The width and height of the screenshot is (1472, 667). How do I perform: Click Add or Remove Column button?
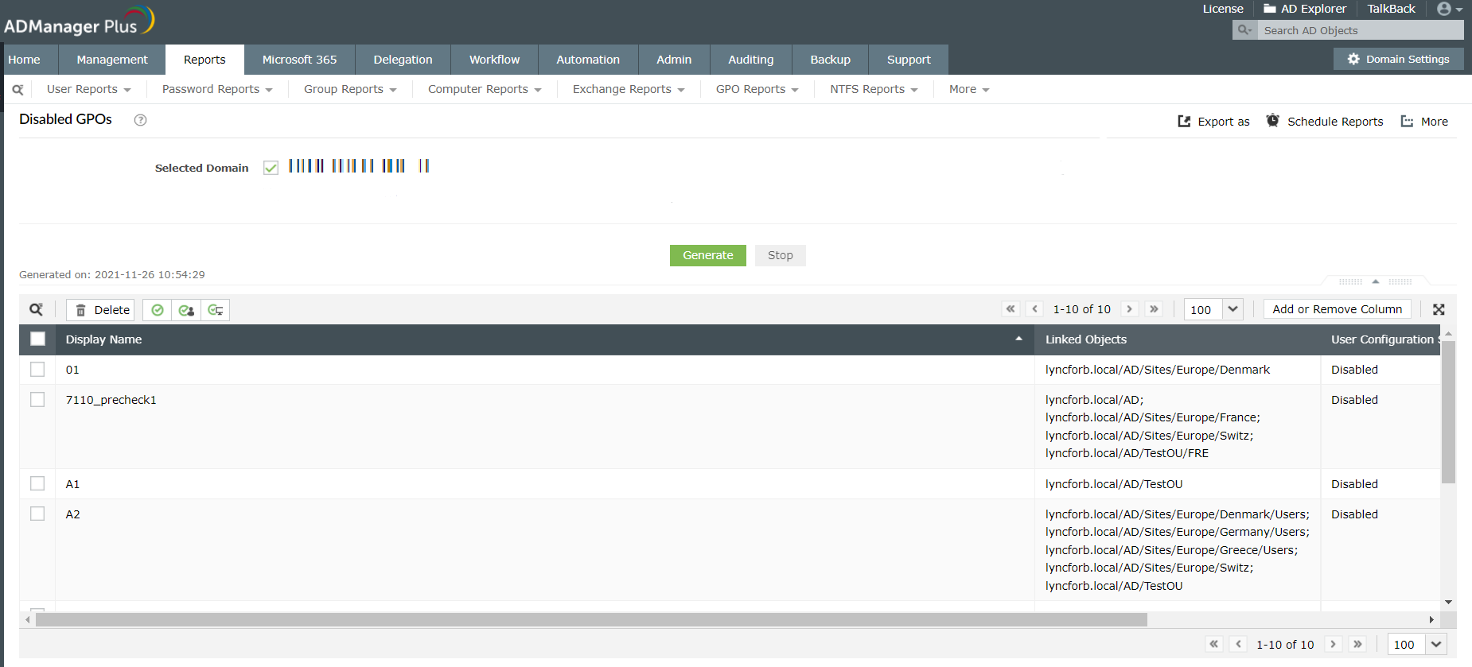point(1337,309)
